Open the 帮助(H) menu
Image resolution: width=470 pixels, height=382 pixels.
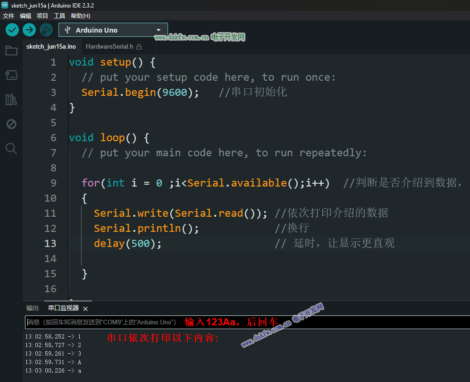click(80, 16)
